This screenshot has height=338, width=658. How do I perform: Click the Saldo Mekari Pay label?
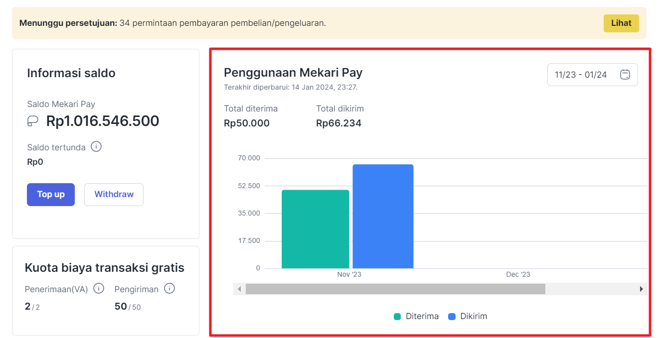tap(61, 104)
